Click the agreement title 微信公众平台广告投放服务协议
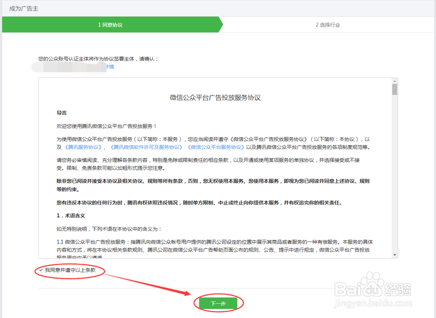Viewport: 436px width, 318px height. pos(215,98)
